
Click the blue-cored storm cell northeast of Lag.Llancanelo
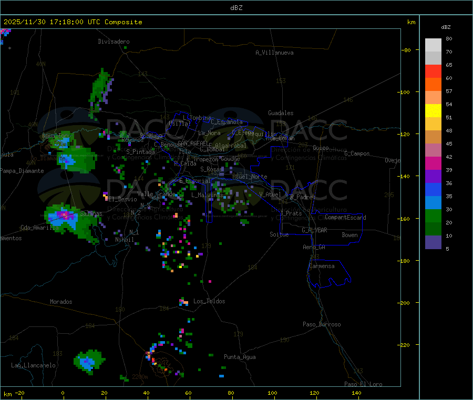88,362
